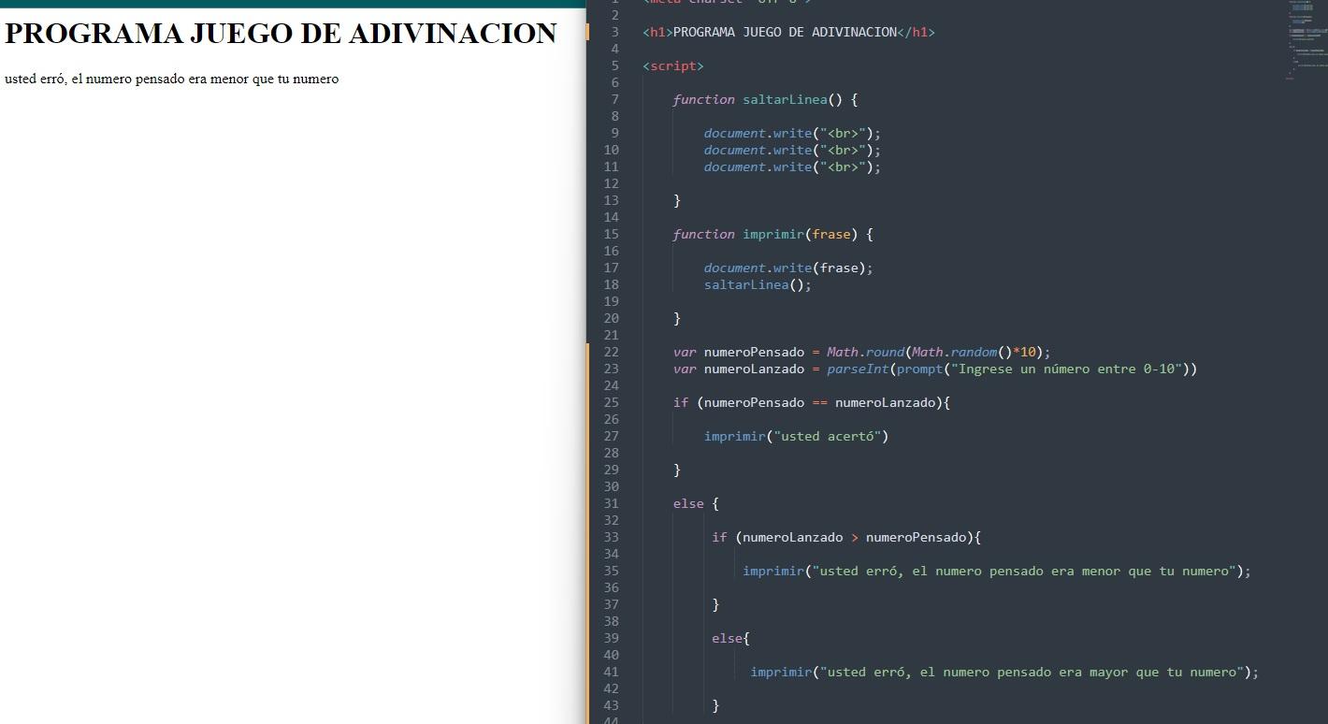Click the h1 tag code on line 3

tap(788, 32)
